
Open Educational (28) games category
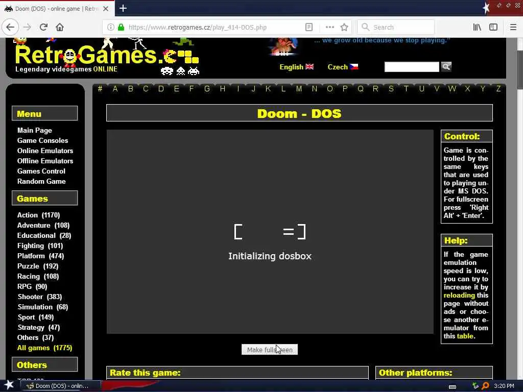click(44, 236)
